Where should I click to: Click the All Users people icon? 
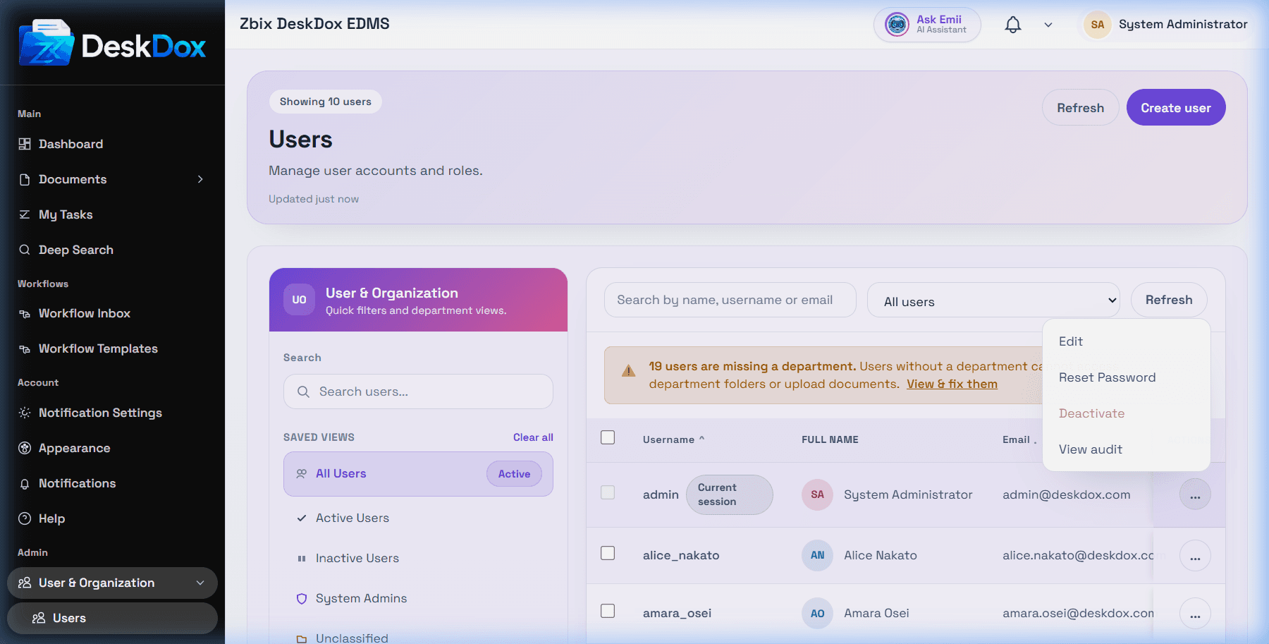coord(302,474)
